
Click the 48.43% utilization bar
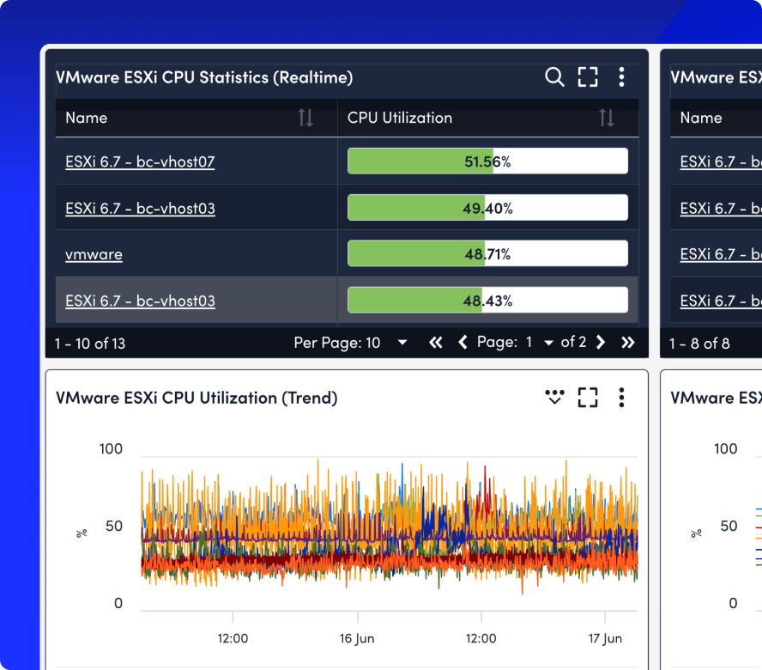(x=487, y=300)
